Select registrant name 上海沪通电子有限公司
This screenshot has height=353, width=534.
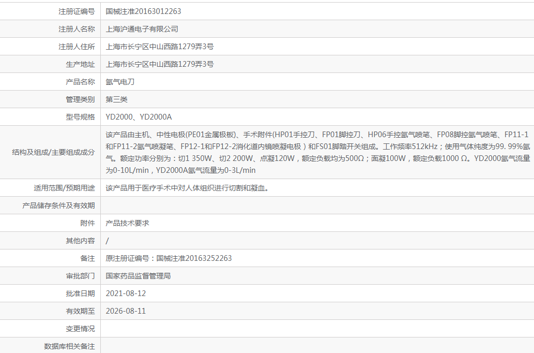click(x=142, y=29)
